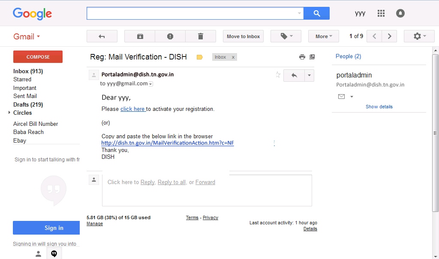Click the sender avatar of Portaladmin
Viewport: 439px width, 259px height.
tap(94, 75)
